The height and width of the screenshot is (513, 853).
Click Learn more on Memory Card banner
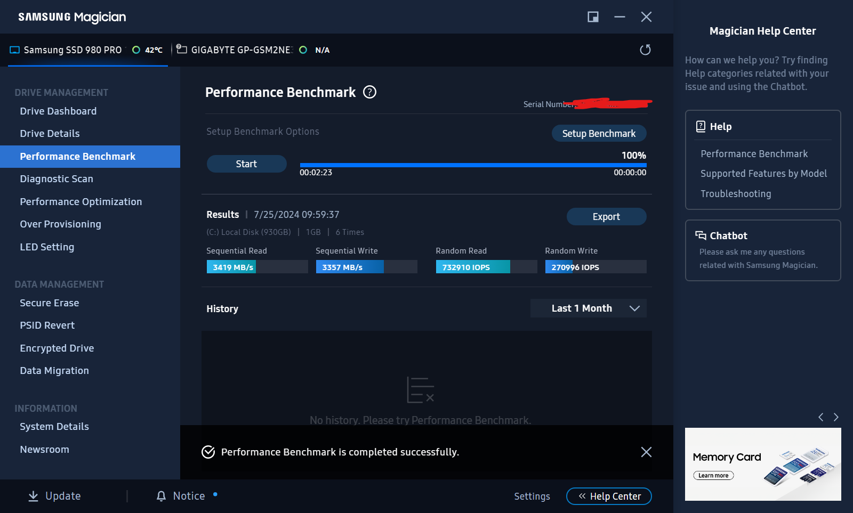(x=713, y=475)
